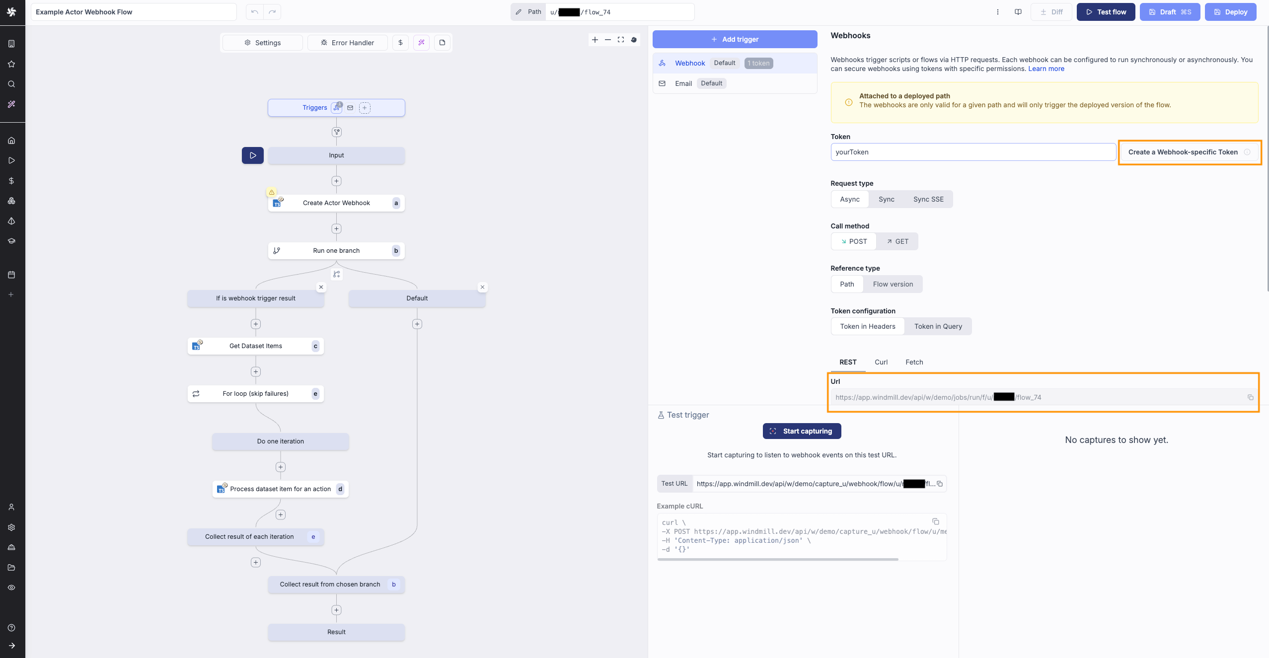Click the dashed plus on the Triggers node

point(366,108)
